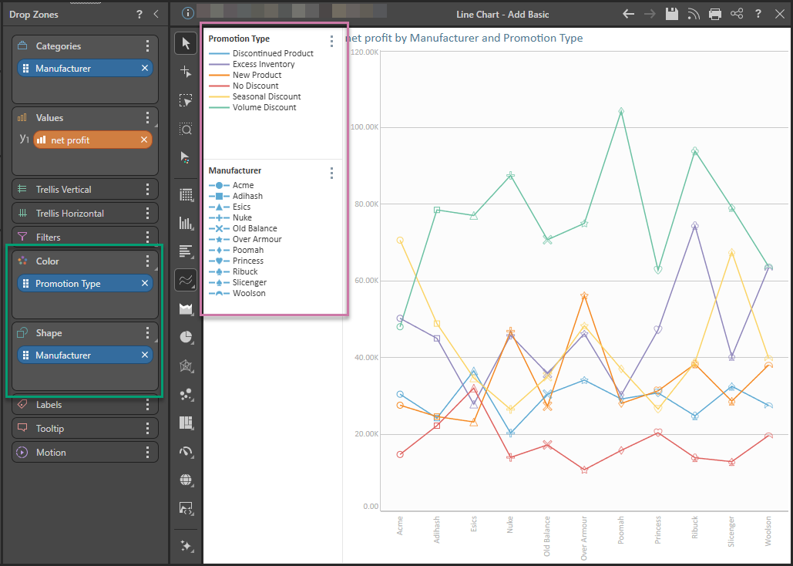Open Trellis Horizontal options menu
Screen dimensions: 793x566
(x=147, y=213)
